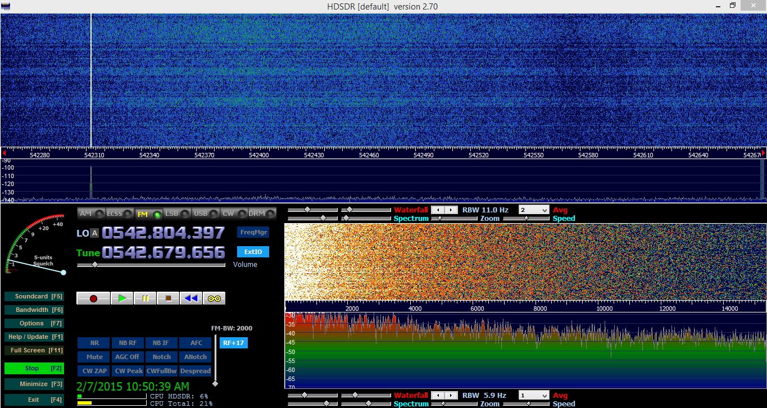This screenshot has width=767, height=408.
Task: Click Exit [F4] button
Action: coord(34,400)
